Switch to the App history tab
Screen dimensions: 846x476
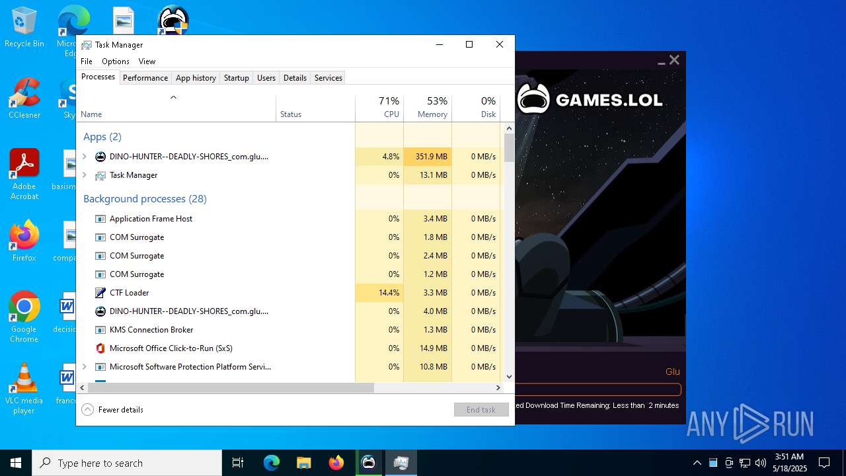(196, 78)
